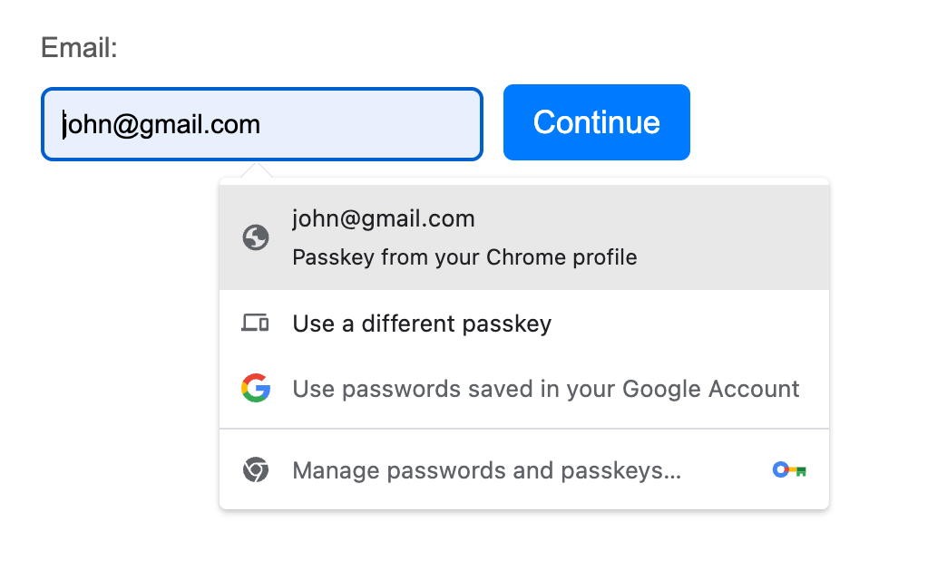Select the john@gmail.com passkey suggestion
The height and width of the screenshot is (580, 947).
[x=524, y=237]
